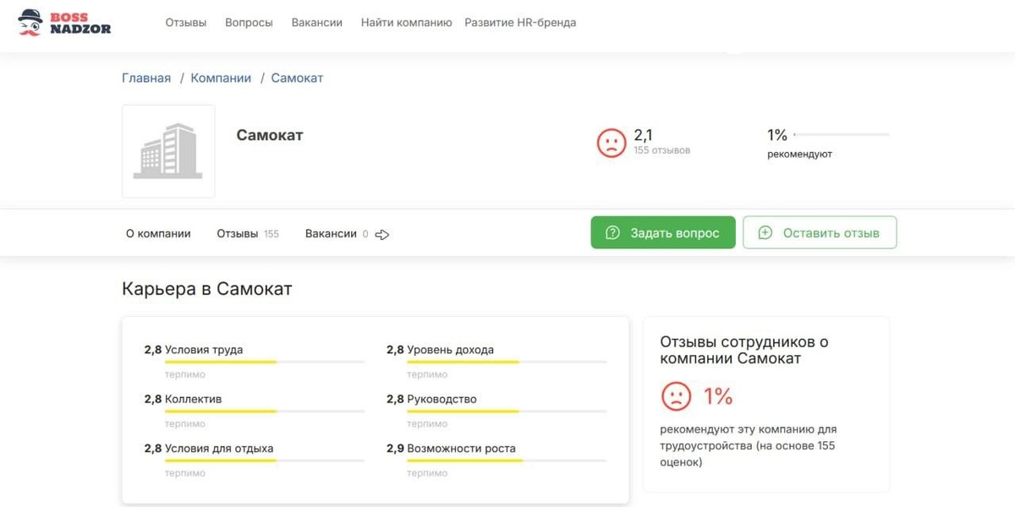
Task: Click the Самокат breadcrumb link
Action: coord(296,77)
